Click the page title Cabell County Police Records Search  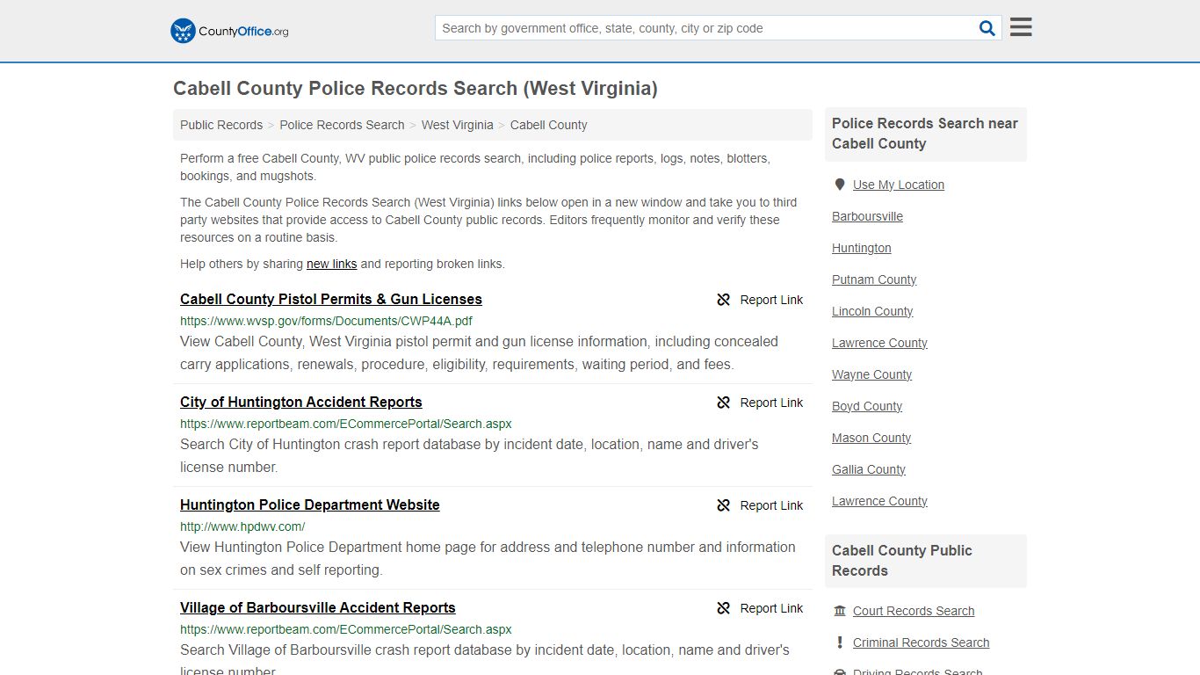click(x=416, y=88)
